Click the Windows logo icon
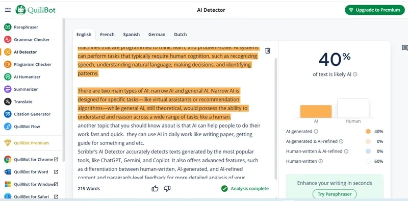This screenshot has width=408, height=201. click(8, 184)
